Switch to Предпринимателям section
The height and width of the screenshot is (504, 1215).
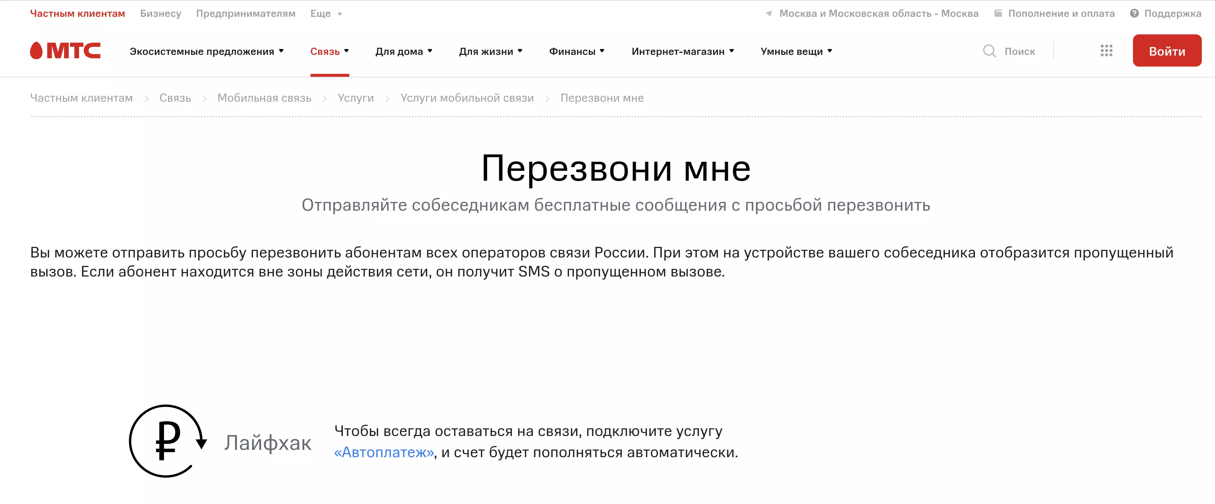[x=246, y=14]
